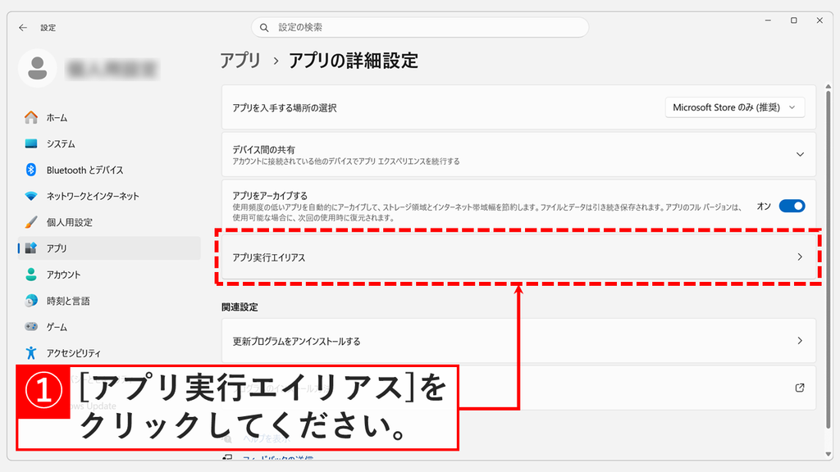Click the blurred account name
This screenshot has height=472, width=840.
coord(112,69)
